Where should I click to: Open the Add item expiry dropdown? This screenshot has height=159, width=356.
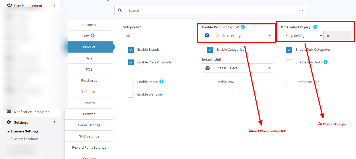pos(242,36)
